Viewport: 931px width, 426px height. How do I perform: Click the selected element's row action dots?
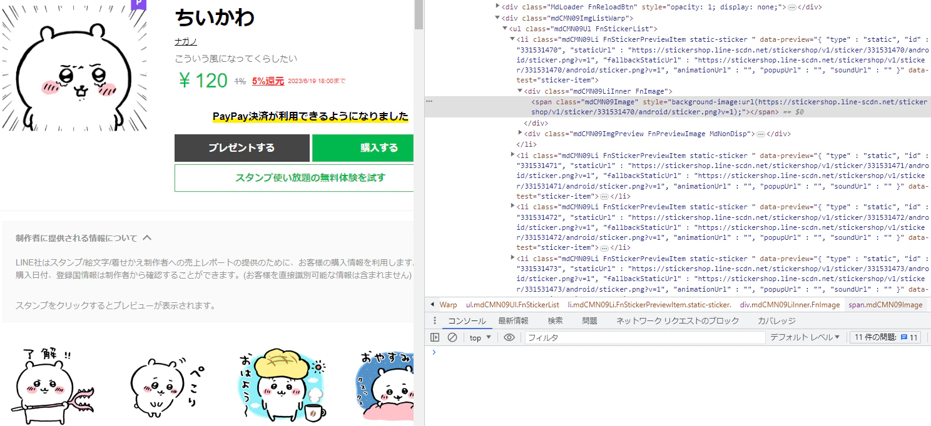pos(429,101)
